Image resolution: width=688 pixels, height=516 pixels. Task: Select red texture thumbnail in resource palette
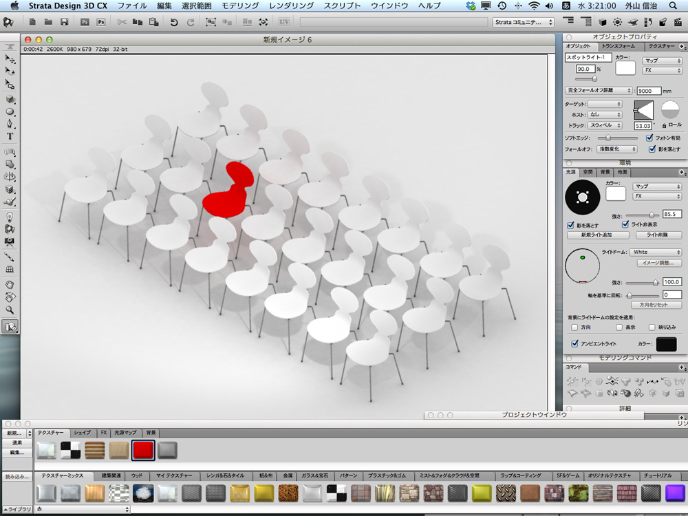coord(143,451)
